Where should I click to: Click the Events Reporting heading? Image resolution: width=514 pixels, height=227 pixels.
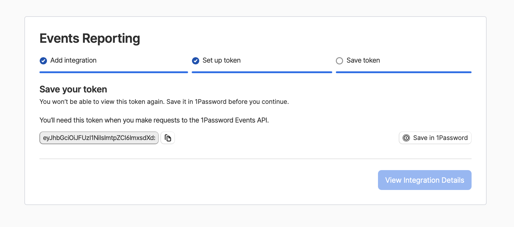click(x=90, y=39)
